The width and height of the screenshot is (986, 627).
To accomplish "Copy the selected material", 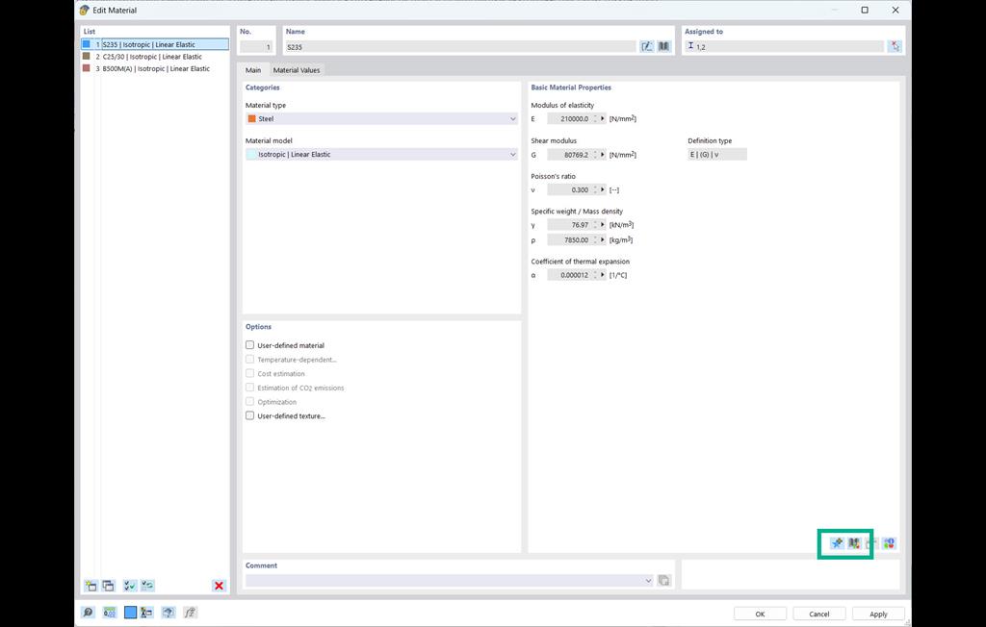I will click(106, 586).
